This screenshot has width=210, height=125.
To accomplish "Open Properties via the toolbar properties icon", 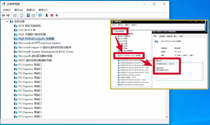I will [21, 15].
